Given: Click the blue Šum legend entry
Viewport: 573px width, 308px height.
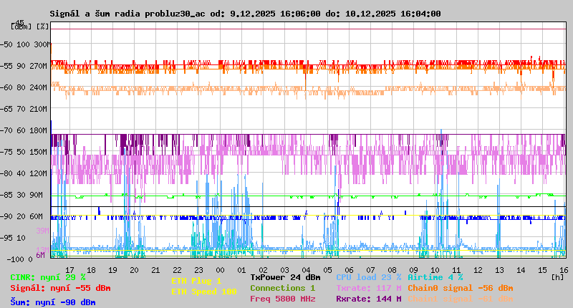Looking at the screenshot, I should (53, 302).
